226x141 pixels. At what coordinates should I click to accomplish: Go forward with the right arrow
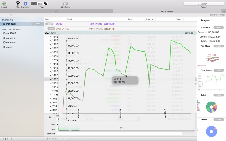coord(11,15)
